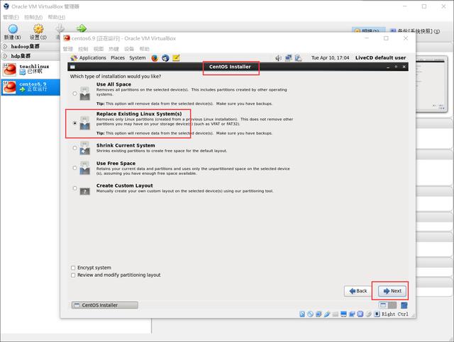Click the Use All Space disk icon

click(x=84, y=93)
